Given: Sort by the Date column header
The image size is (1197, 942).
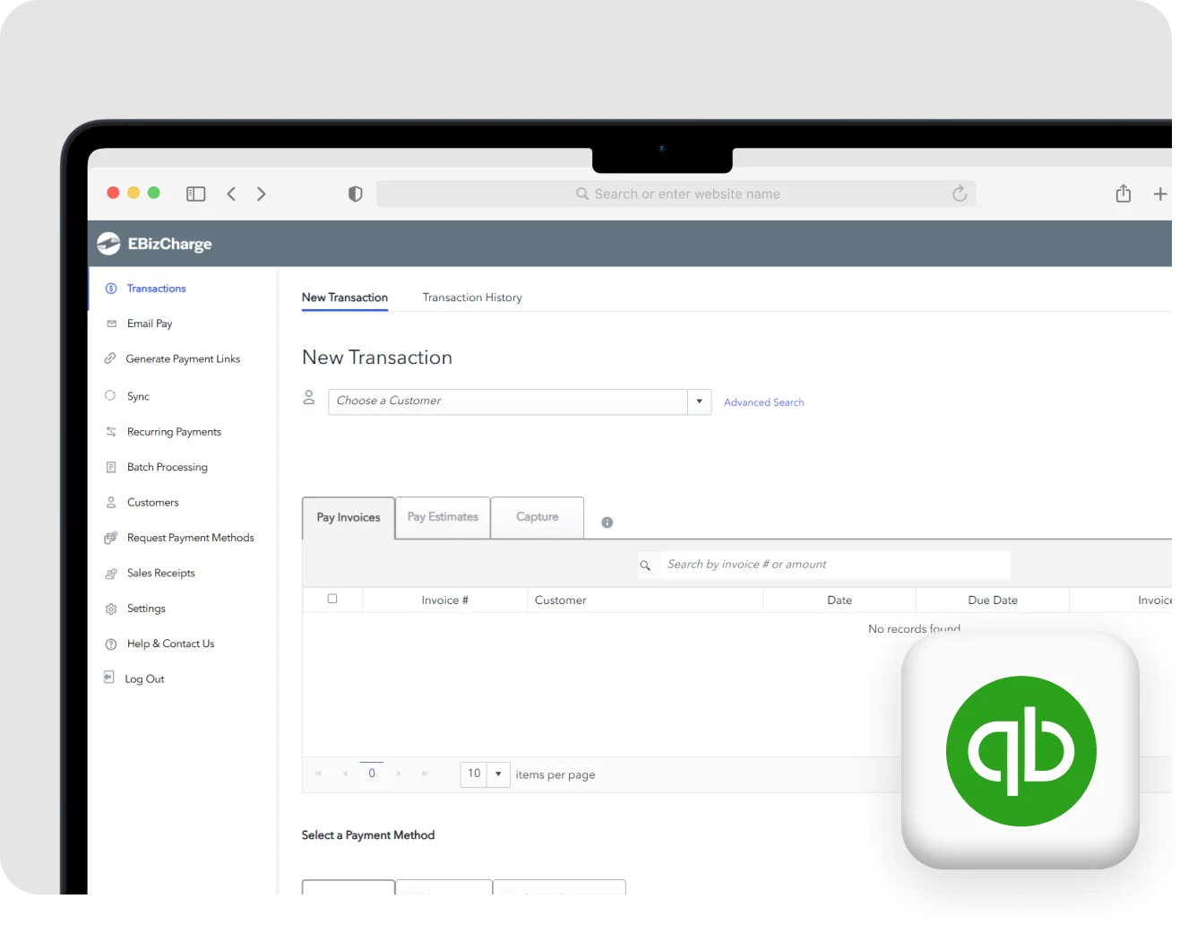Looking at the screenshot, I should click(x=840, y=601).
